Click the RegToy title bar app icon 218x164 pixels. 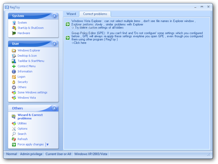click(7, 7)
